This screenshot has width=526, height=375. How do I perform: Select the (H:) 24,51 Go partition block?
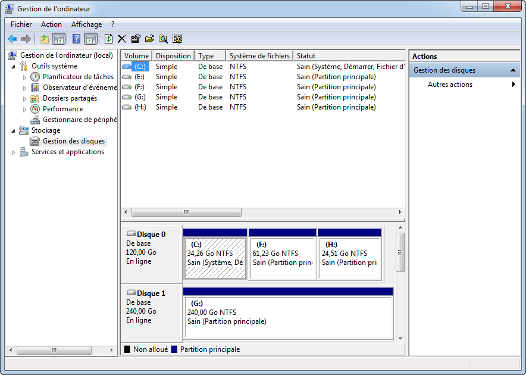click(x=349, y=258)
